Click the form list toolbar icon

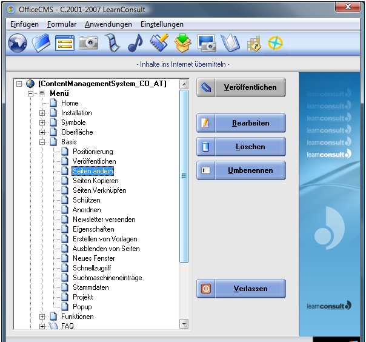[x=65, y=43]
